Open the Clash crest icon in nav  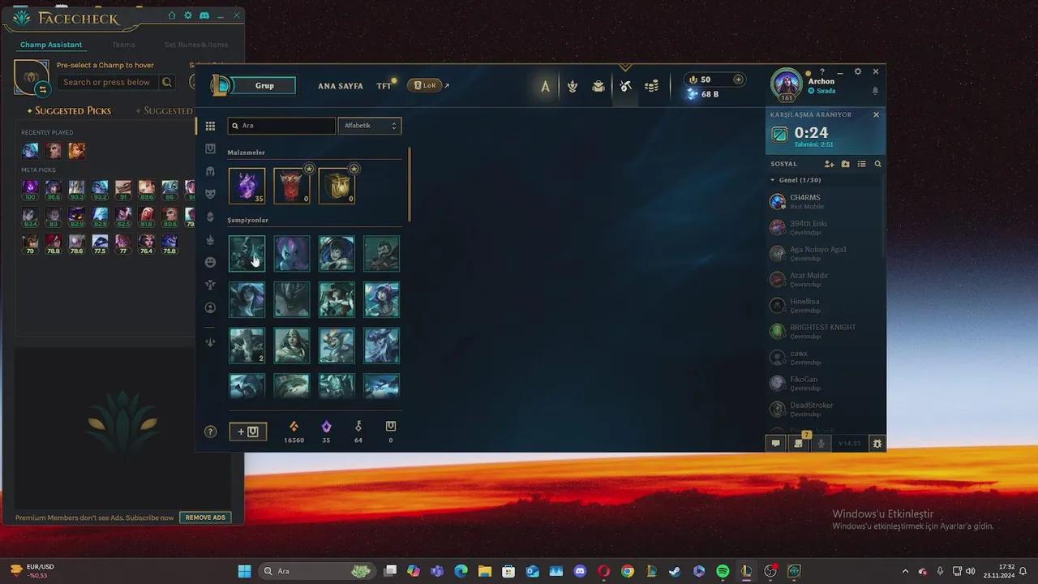tap(572, 85)
